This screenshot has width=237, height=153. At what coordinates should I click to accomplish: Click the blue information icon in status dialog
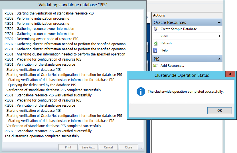(141, 92)
